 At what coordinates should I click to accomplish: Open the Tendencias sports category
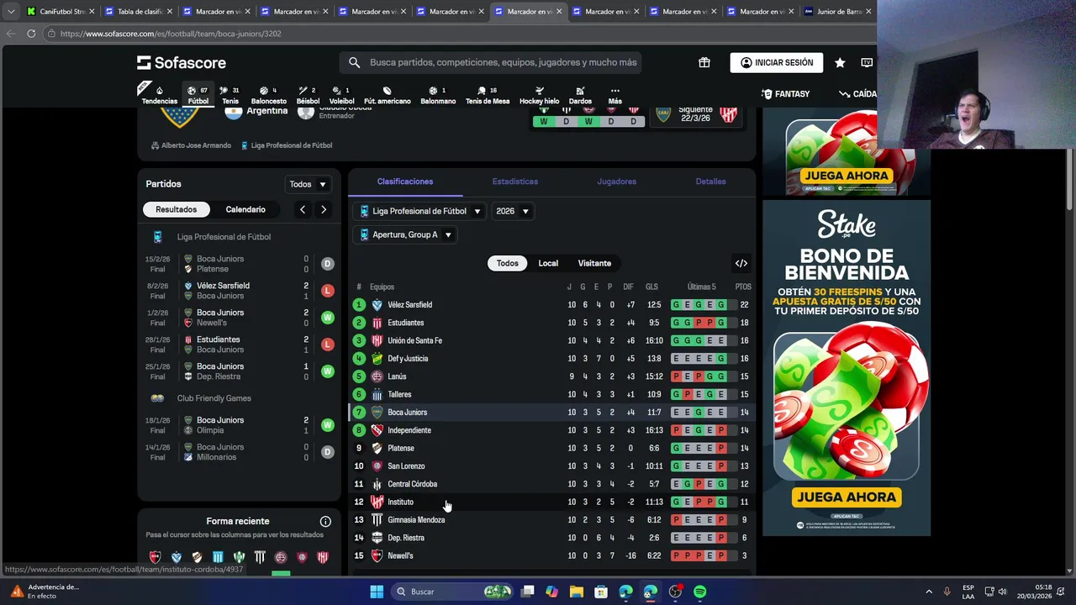click(159, 95)
